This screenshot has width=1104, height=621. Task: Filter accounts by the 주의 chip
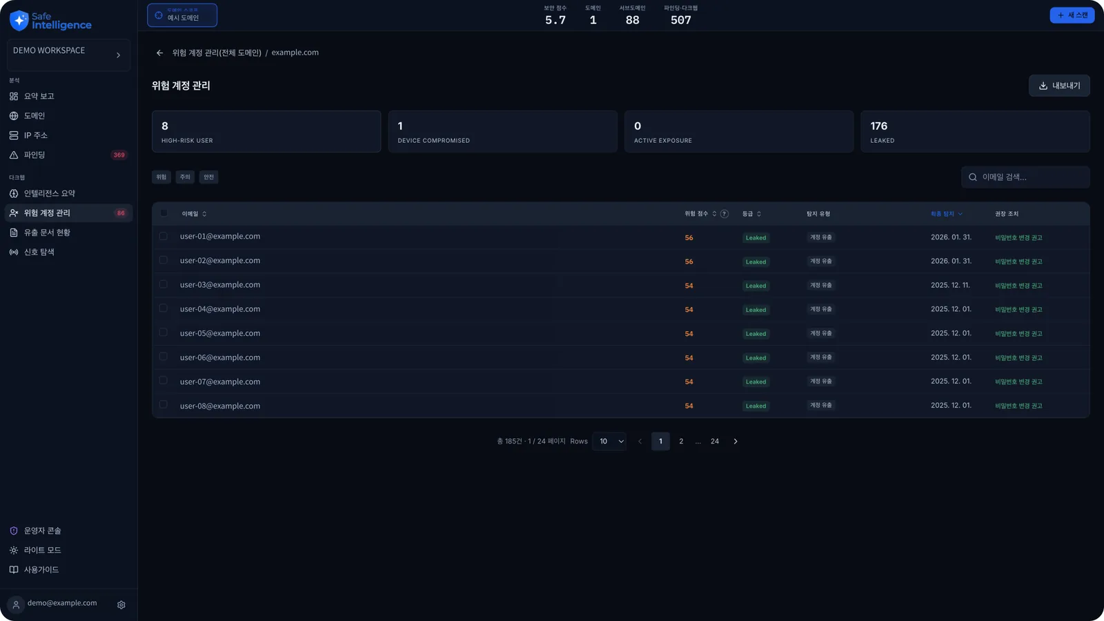click(185, 177)
